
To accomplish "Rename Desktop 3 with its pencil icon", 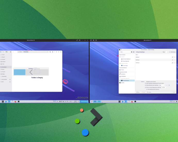I will click(173, 63).
